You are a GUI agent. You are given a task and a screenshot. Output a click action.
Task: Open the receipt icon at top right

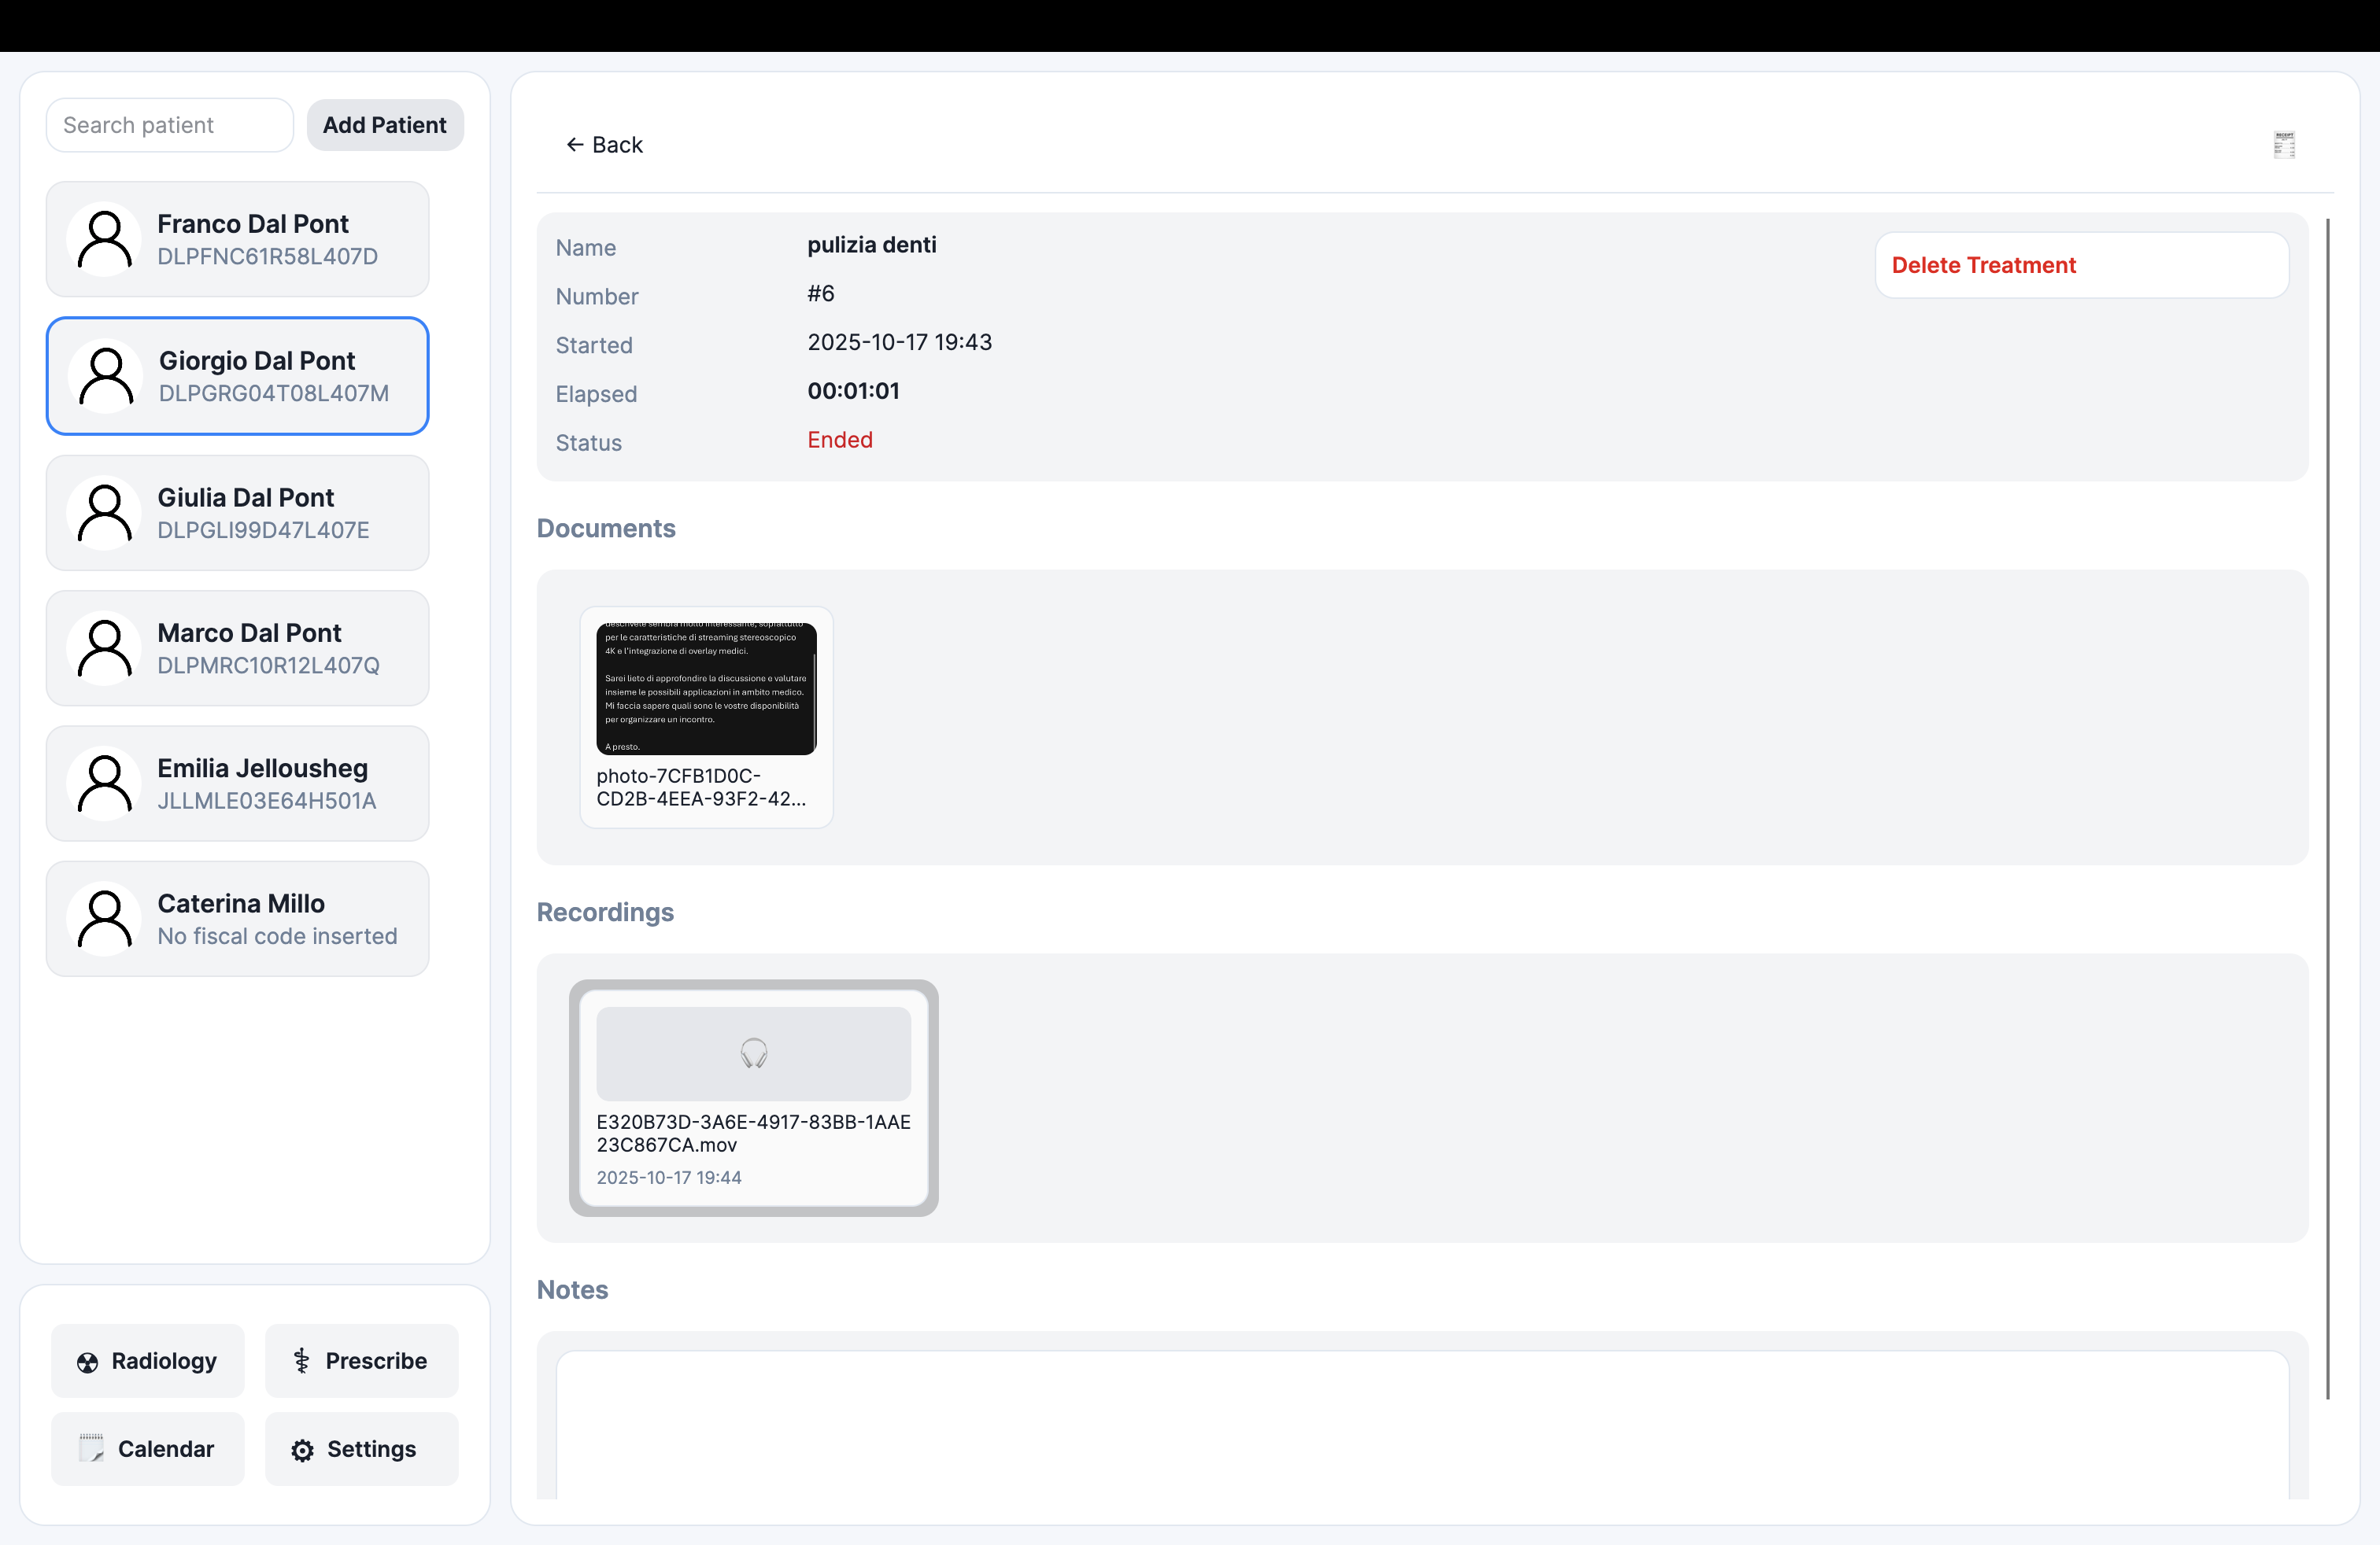coord(2284,145)
